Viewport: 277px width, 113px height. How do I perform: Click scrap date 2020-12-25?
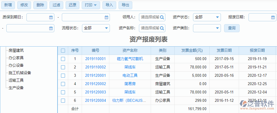click(257, 84)
